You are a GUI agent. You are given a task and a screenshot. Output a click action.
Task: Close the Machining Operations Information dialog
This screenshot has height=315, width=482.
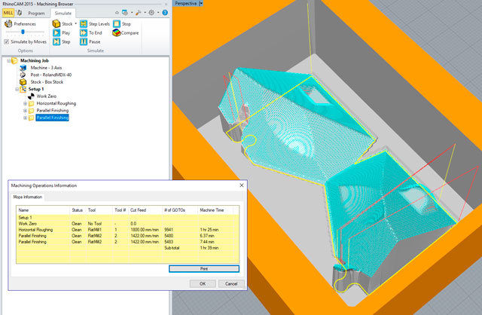point(242,185)
